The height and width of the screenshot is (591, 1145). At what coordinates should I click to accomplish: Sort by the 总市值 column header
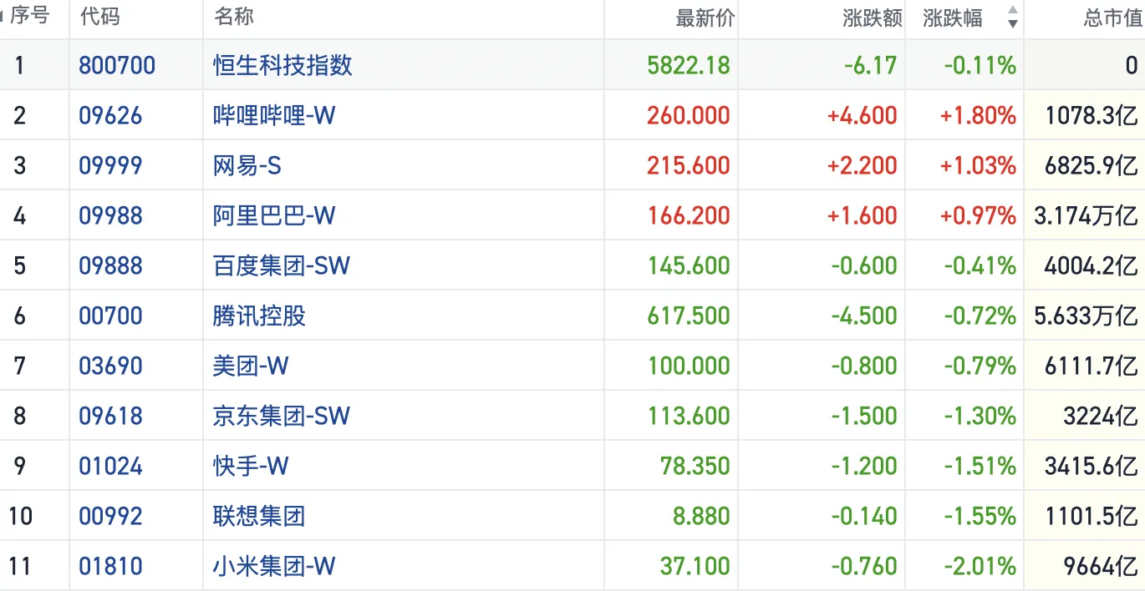1112,18
